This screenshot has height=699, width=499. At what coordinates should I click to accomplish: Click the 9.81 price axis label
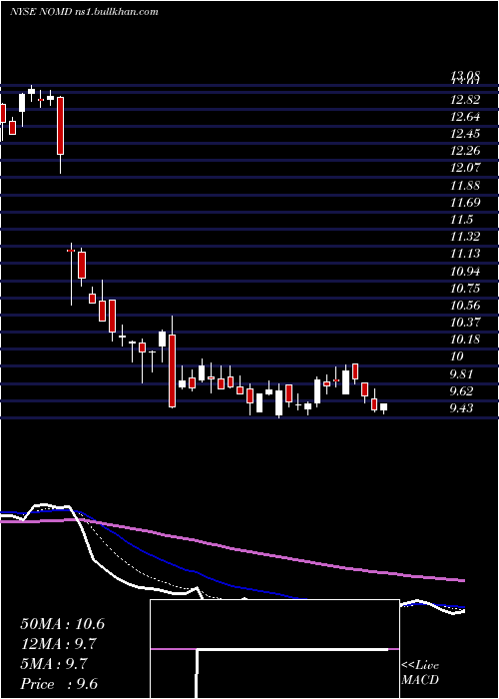pyautogui.click(x=461, y=374)
